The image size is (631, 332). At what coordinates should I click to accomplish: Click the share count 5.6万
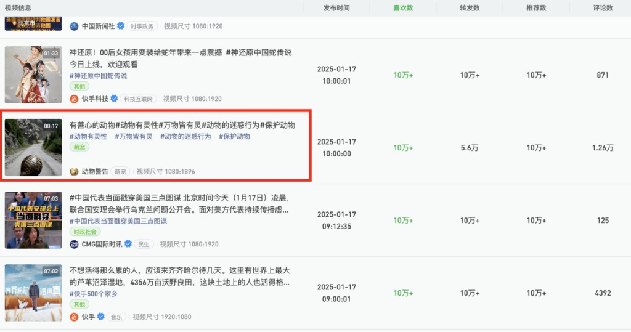pyautogui.click(x=470, y=148)
